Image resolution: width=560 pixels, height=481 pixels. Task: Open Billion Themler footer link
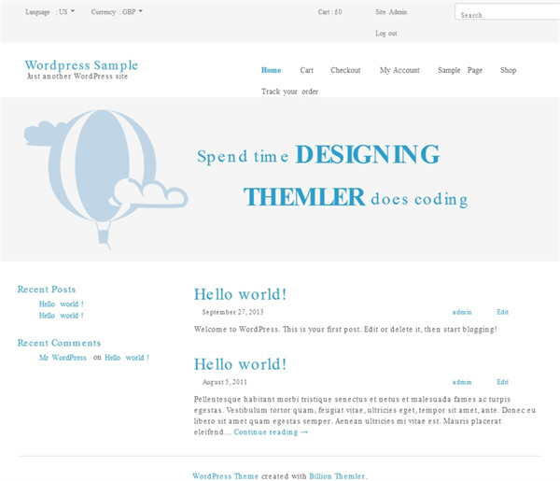click(x=337, y=476)
